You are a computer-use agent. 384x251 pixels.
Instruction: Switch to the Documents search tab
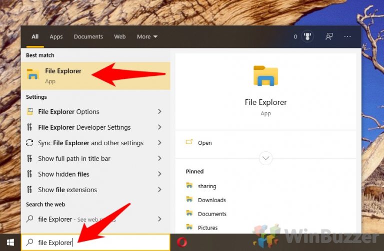click(x=88, y=36)
